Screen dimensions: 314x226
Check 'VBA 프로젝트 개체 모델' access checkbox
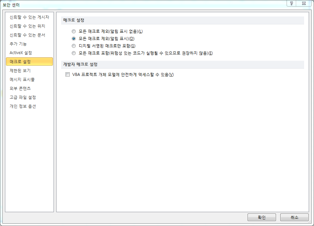click(x=68, y=75)
